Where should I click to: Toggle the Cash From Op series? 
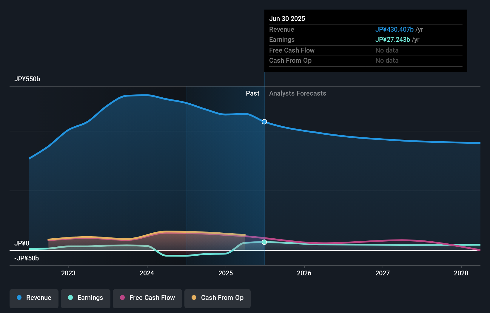pos(218,298)
